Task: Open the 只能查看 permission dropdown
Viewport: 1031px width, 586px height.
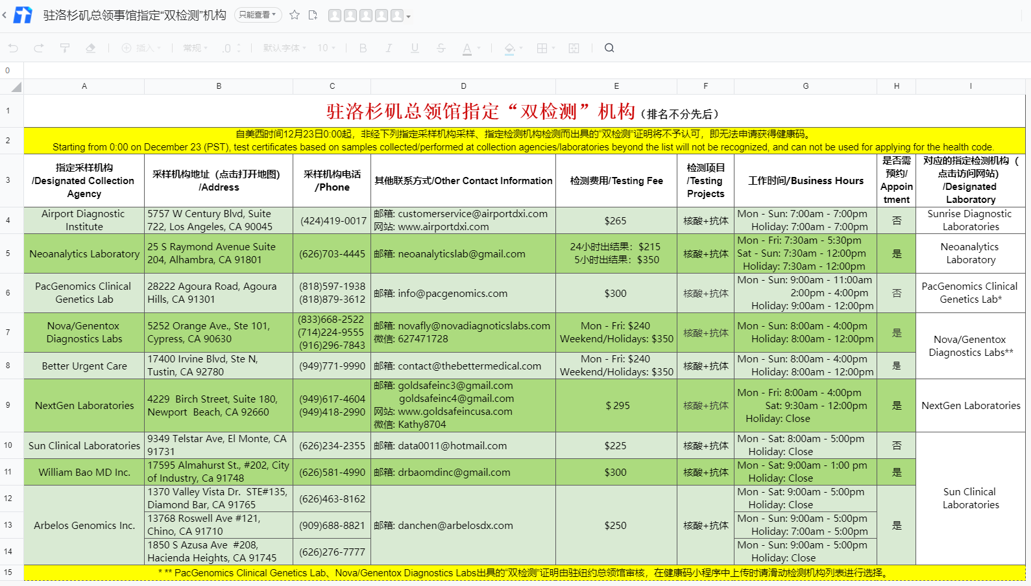Action: (x=258, y=15)
